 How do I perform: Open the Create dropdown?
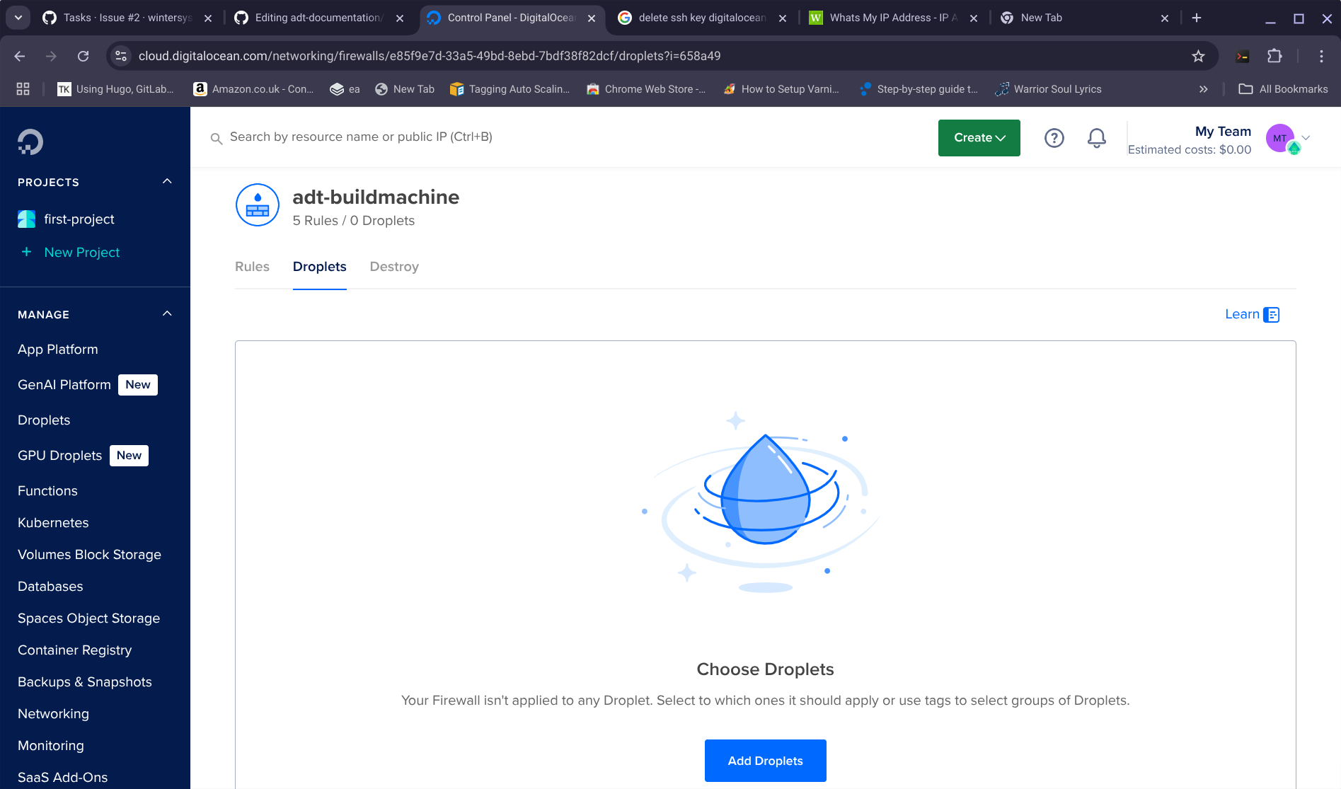(x=979, y=138)
